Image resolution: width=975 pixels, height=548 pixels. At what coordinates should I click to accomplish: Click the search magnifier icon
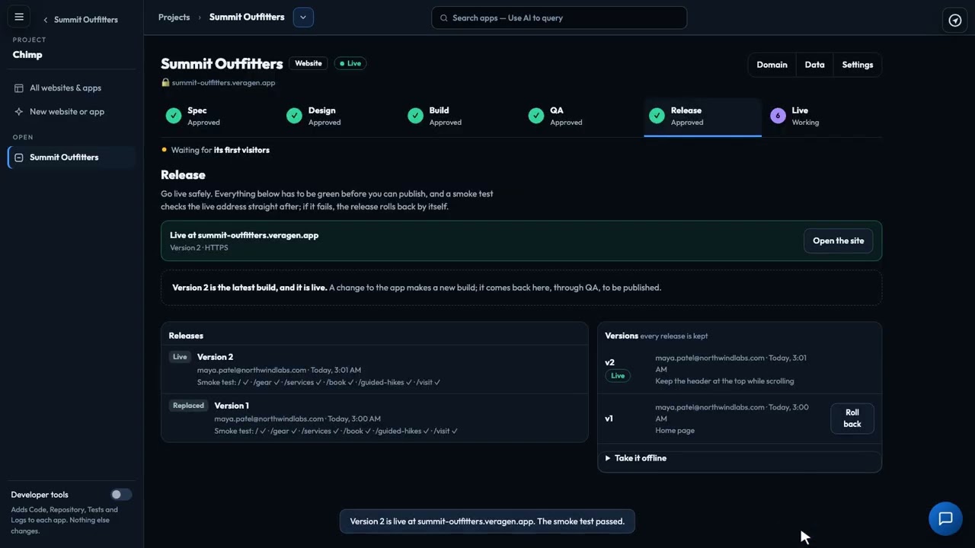(444, 18)
